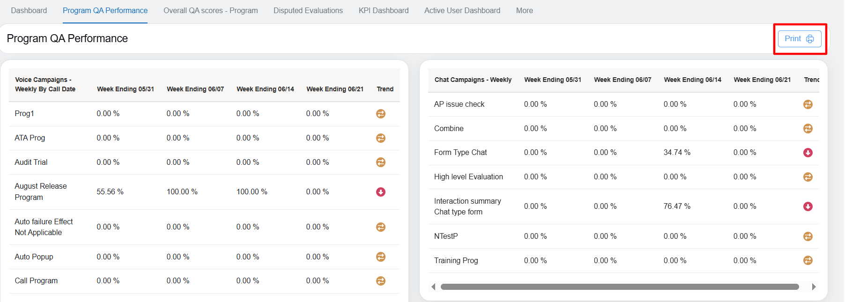Go to KPI Dashboard tab
This screenshot has height=302, width=845.
[x=383, y=11]
